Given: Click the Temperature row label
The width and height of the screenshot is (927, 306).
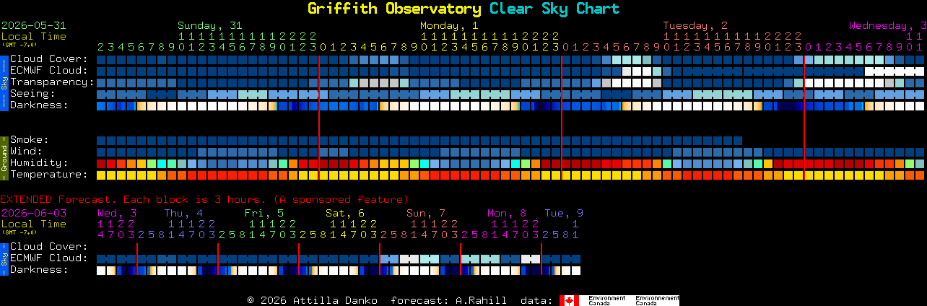Looking at the screenshot, I should [48, 175].
